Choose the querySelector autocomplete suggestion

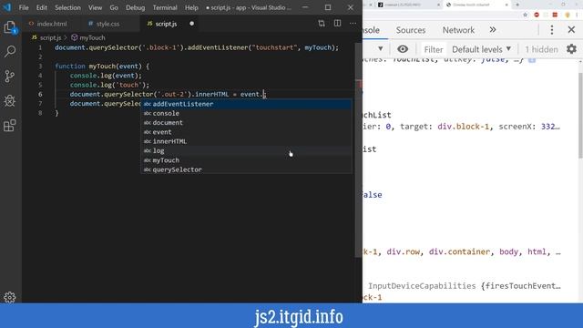click(246, 169)
